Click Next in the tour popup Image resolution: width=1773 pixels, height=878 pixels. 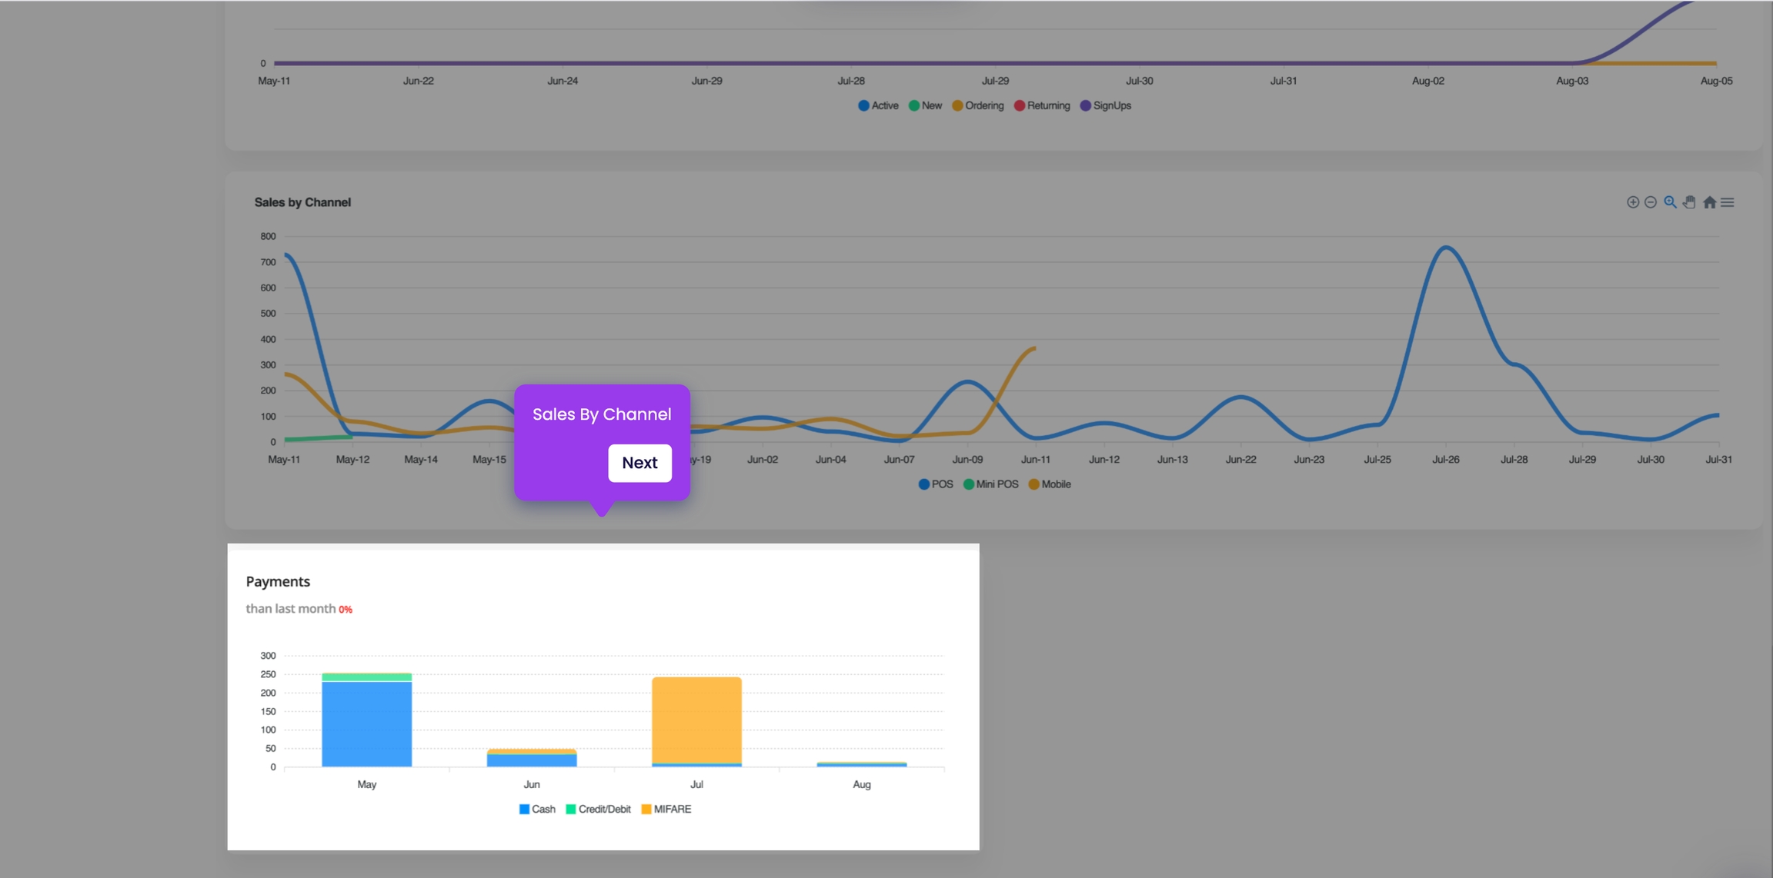639,463
